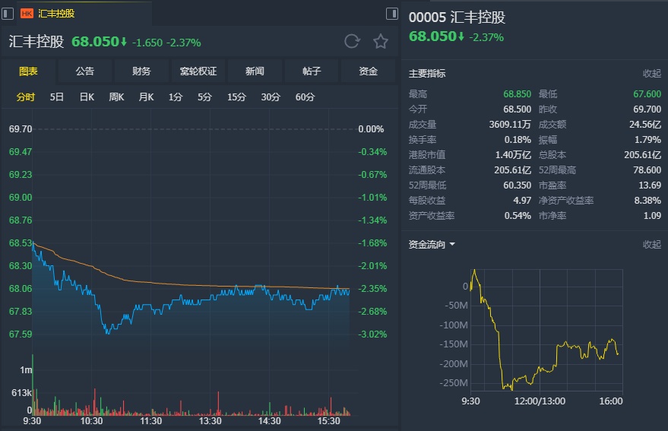Switch to the 公告 tab

85,71
